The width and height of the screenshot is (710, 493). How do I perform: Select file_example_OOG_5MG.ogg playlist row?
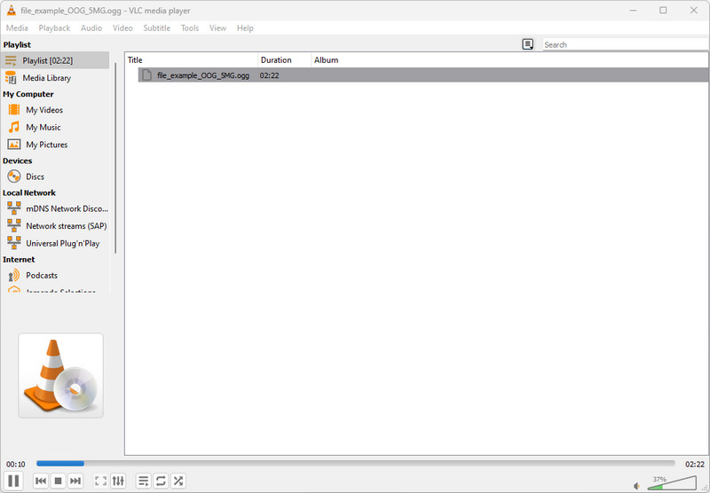[x=423, y=75]
